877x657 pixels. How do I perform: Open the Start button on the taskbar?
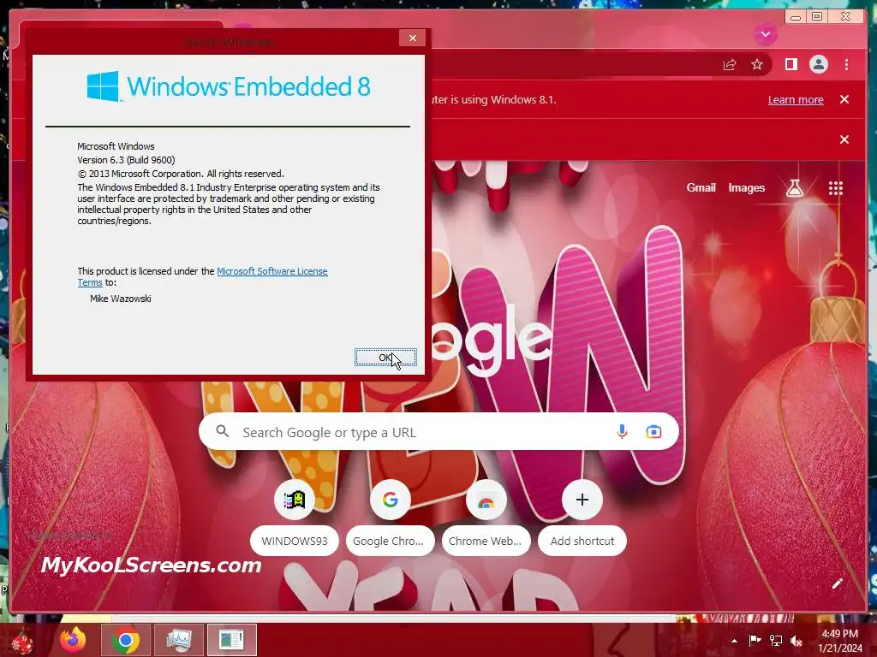click(21, 640)
